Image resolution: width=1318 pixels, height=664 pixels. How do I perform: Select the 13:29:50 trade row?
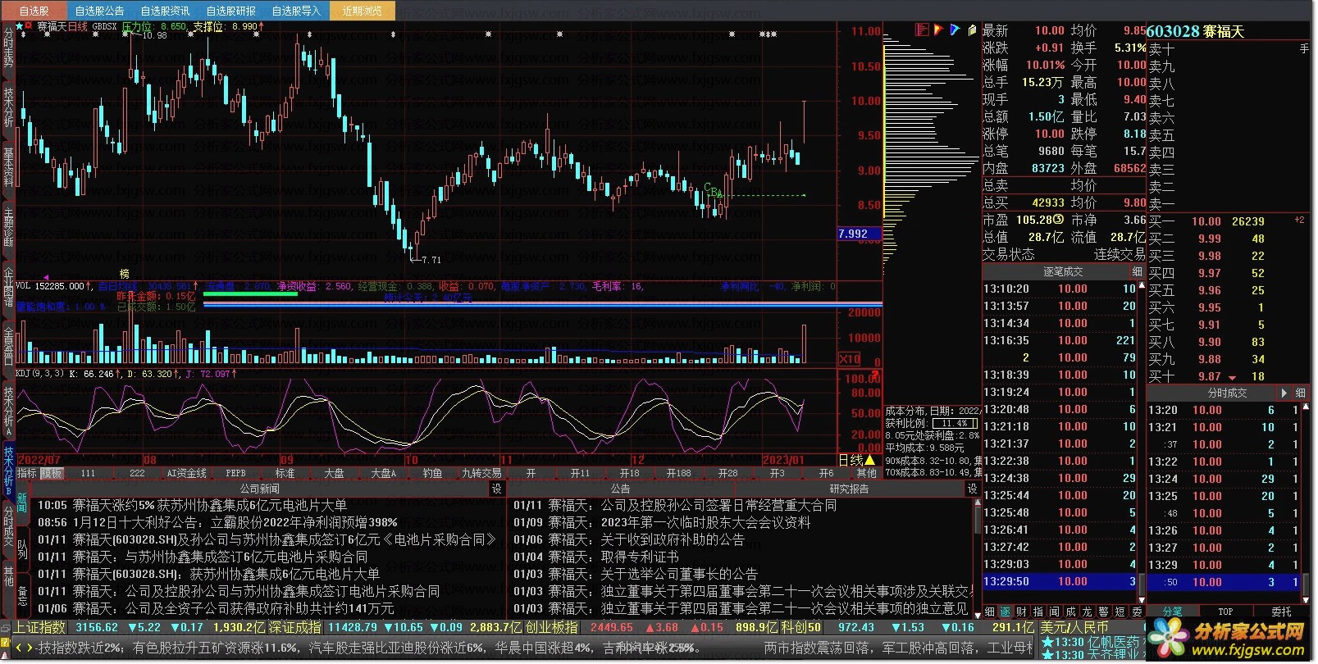[x=1060, y=581]
